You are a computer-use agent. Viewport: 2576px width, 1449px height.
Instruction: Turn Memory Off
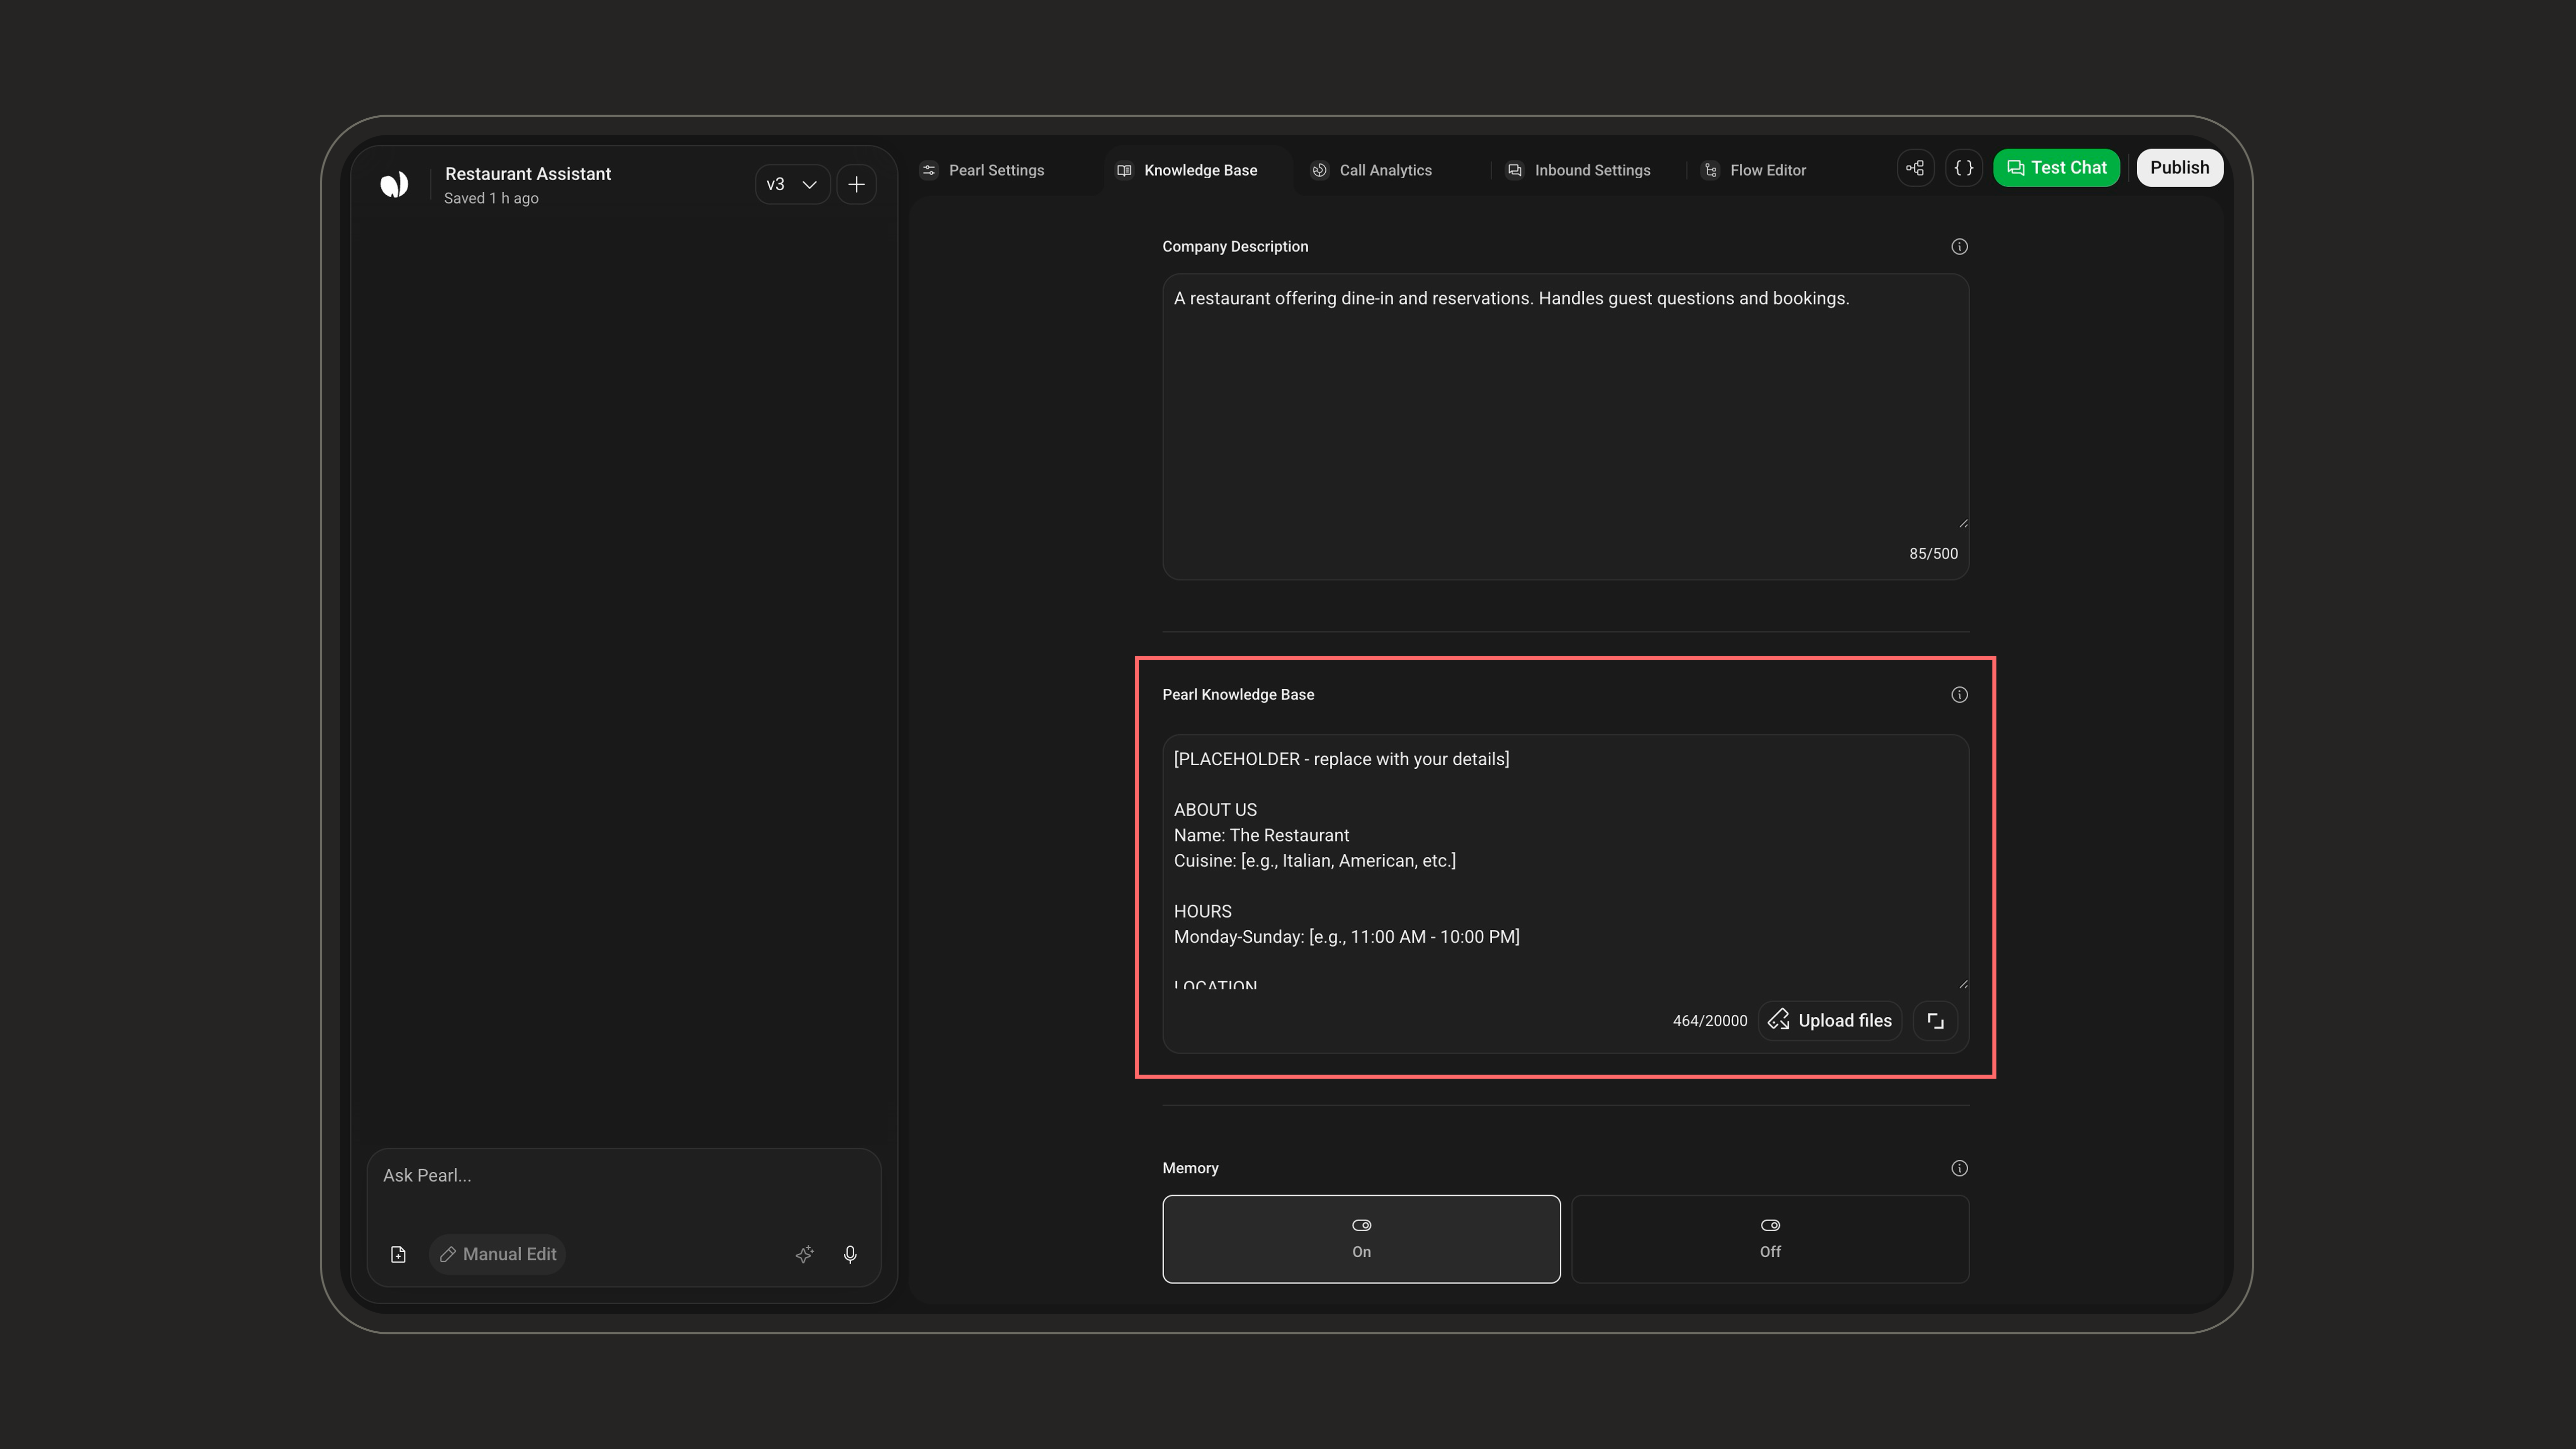tap(1770, 1239)
